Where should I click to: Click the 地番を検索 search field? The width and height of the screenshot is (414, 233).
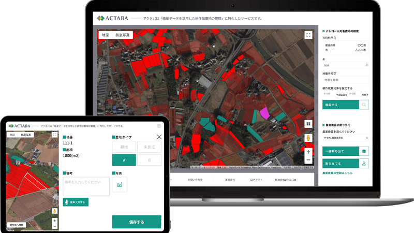click(345, 80)
